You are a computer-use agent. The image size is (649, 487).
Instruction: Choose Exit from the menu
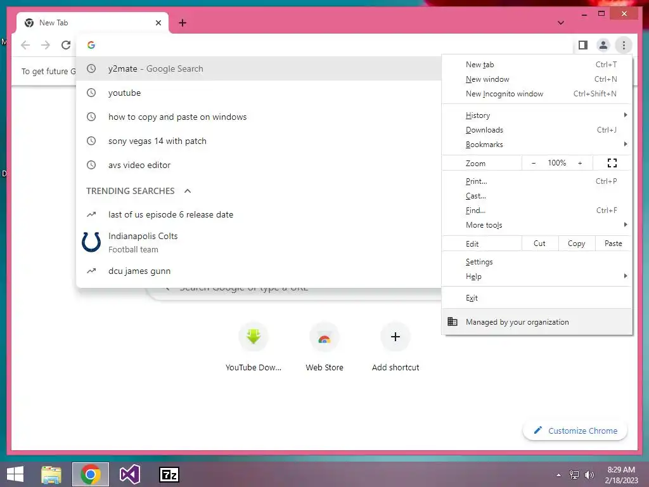click(537, 298)
